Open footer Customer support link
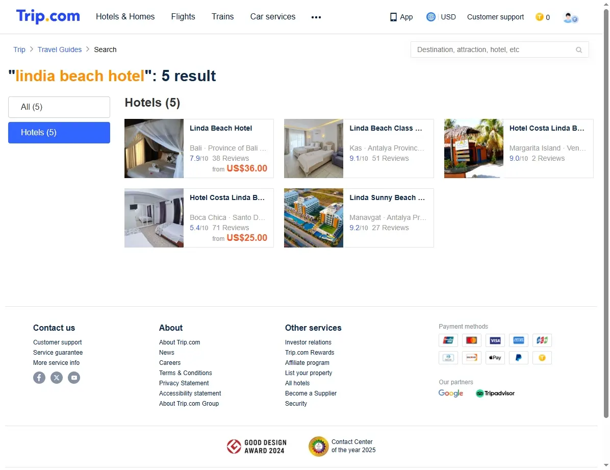Screen dimensions: 610x470 click(x=57, y=342)
